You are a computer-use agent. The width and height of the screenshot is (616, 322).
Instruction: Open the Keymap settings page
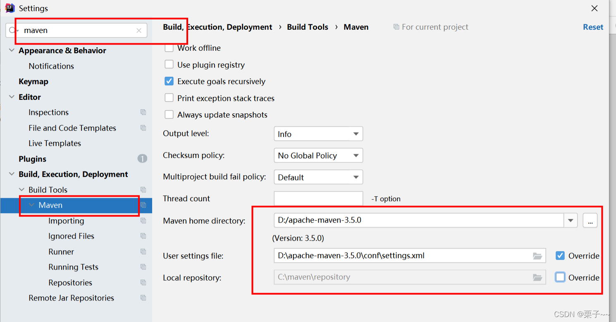(33, 82)
